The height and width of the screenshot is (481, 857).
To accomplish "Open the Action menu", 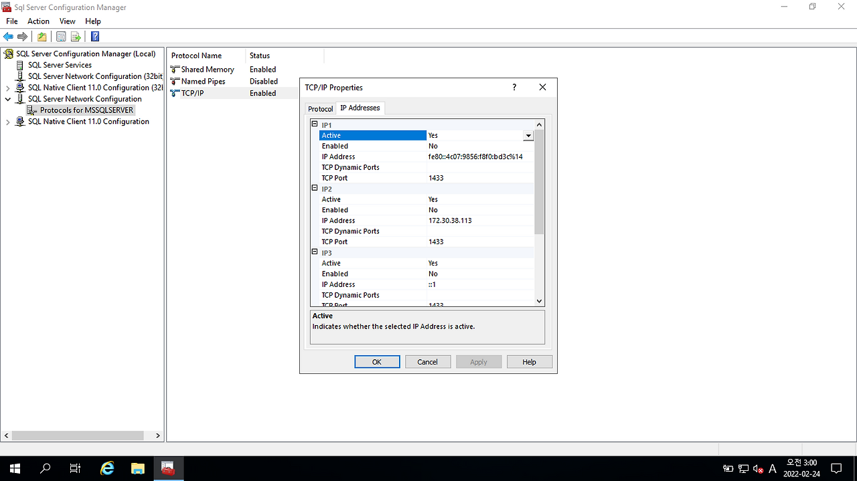I will coord(38,21).
